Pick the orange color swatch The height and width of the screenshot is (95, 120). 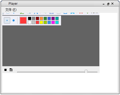tap(41, 18)
